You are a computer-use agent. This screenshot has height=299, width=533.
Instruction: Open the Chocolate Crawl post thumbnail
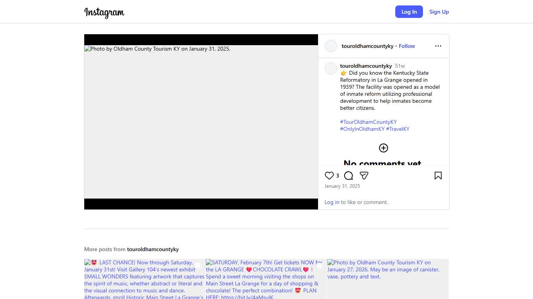(x=266, y=279)
